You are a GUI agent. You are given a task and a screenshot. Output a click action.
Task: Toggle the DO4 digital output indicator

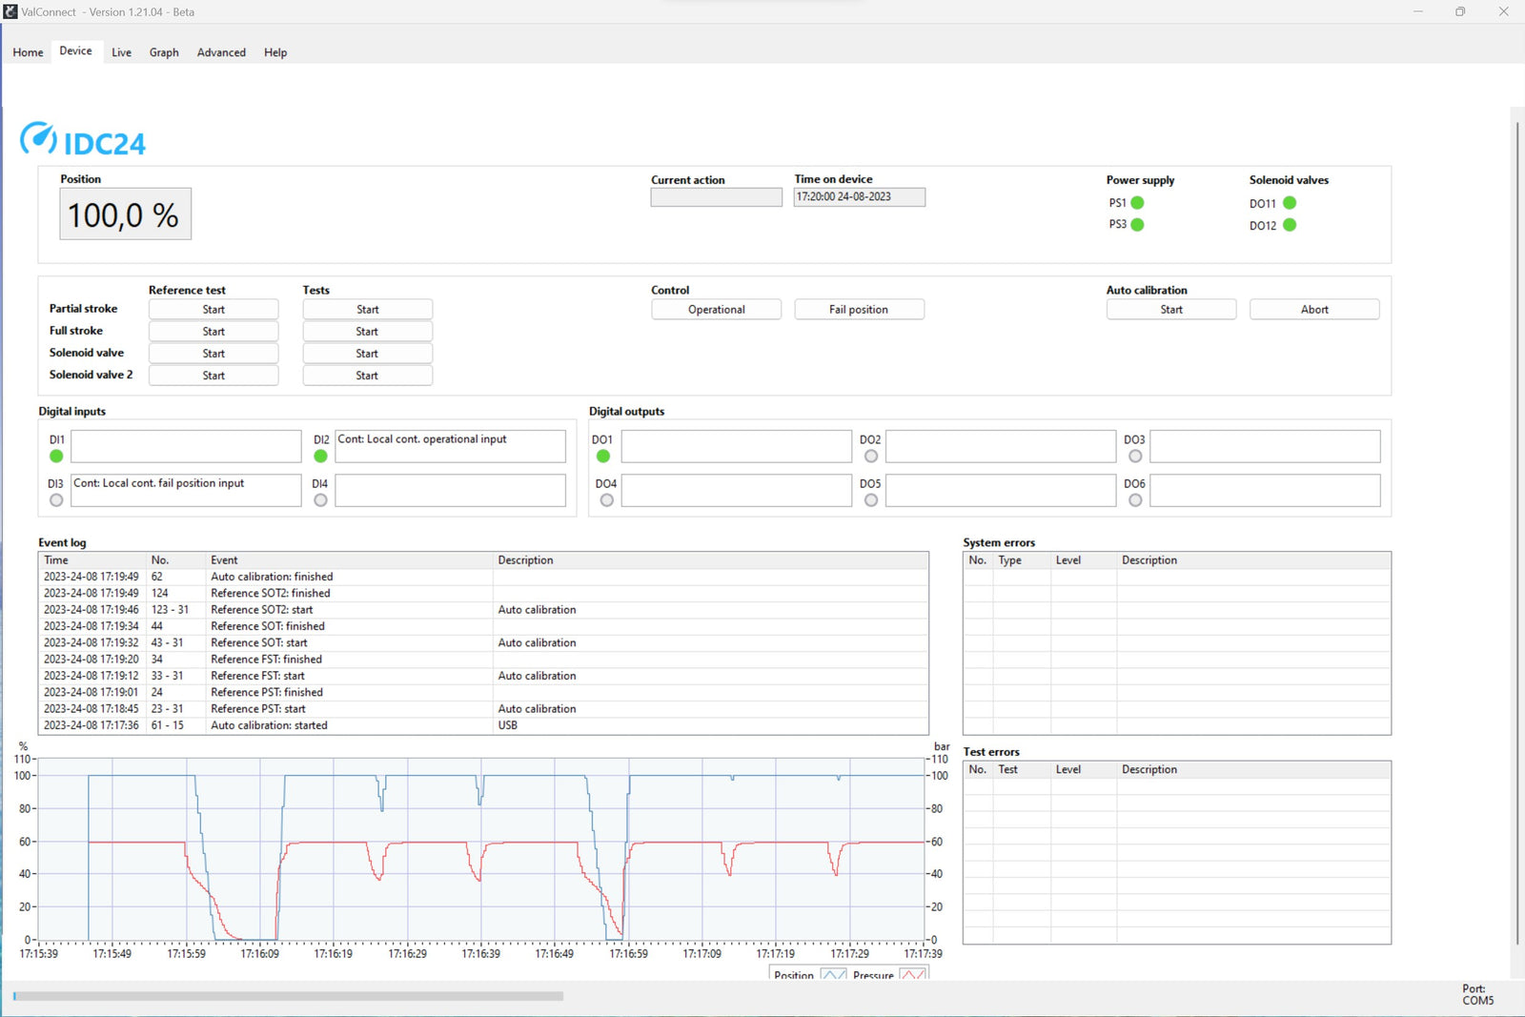point(606,499)
